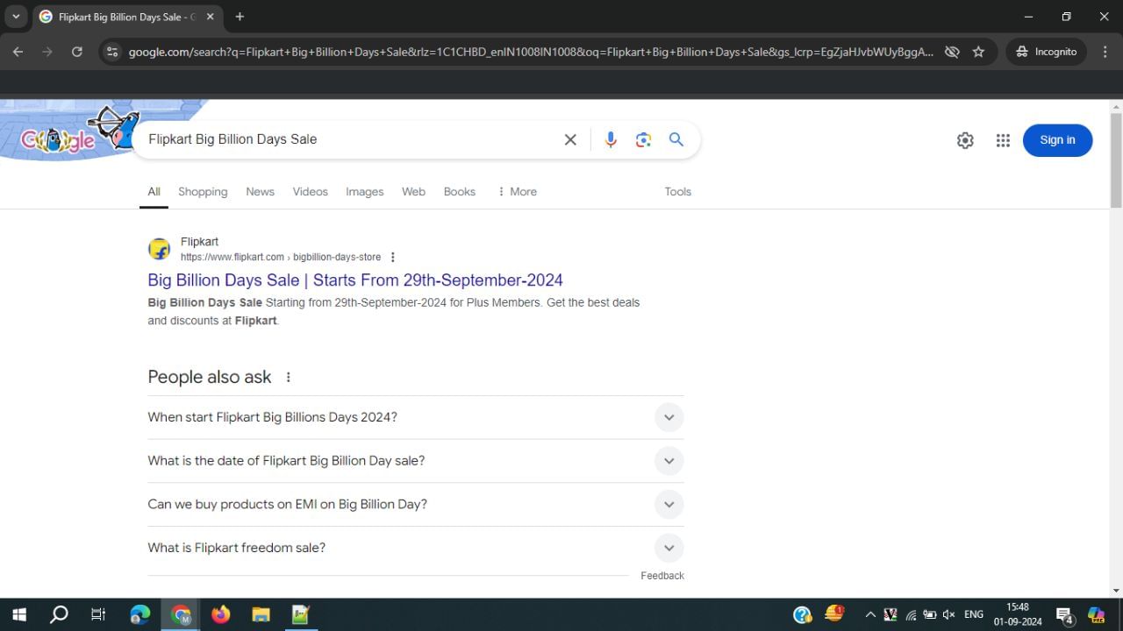Click the flipkart.com bigbillion-days-store URL text
Image resolution: width=1123 pixels, height=631 pixels.
[x=281, y=257]
